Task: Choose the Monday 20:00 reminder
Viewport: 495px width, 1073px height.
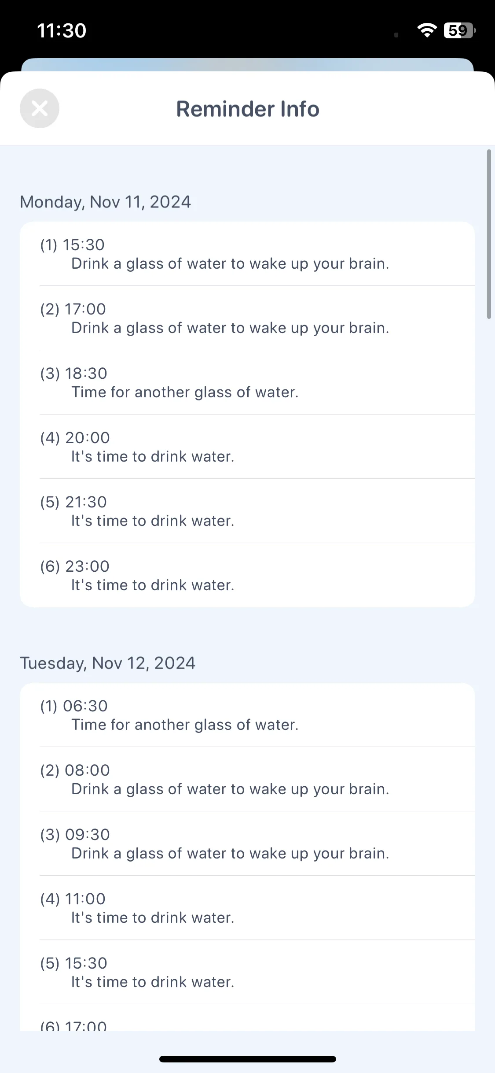Action: coord(247,447)
